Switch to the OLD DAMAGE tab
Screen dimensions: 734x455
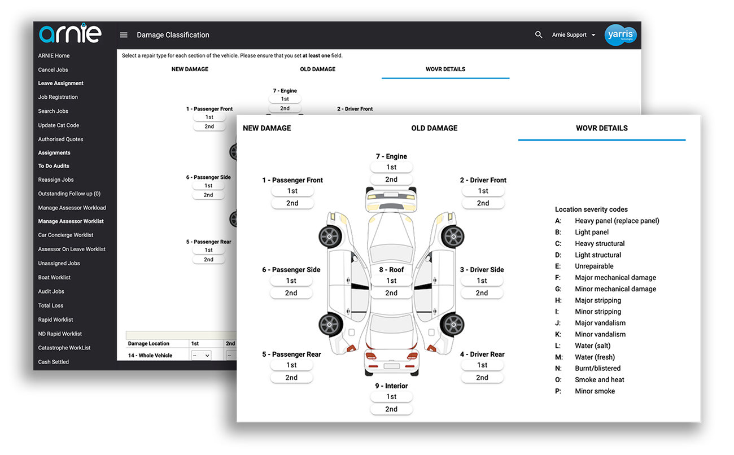coord(434,128)
